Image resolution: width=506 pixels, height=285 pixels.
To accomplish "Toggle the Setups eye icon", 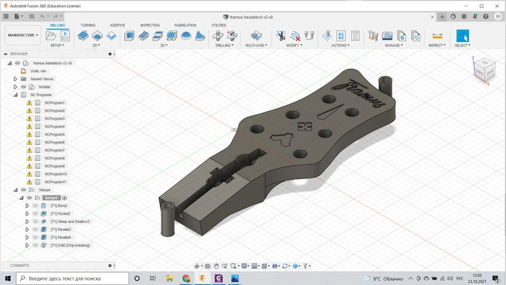I will 24,190.
